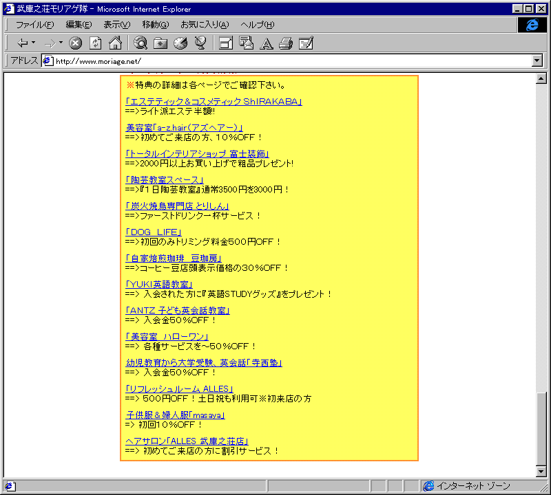
Task: Open the 炭火焼鳥専門店 とりしん link
Action: click(x=178, y=206)
